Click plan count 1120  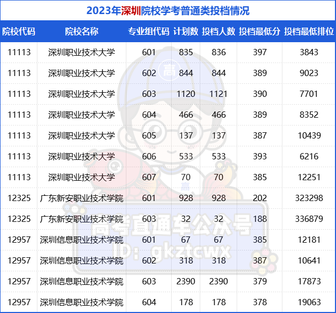point(186,94)
